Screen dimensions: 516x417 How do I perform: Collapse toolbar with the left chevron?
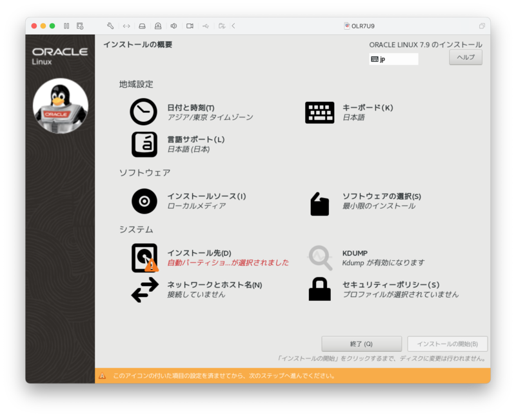[233, 26]
